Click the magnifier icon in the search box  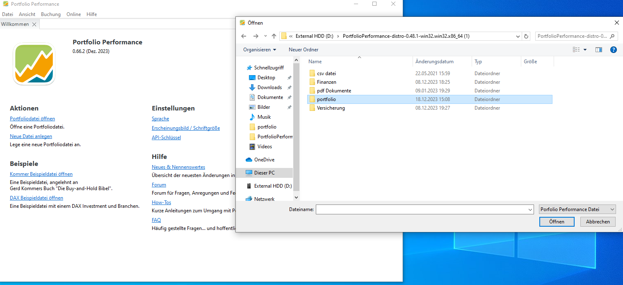pos(613,36)
